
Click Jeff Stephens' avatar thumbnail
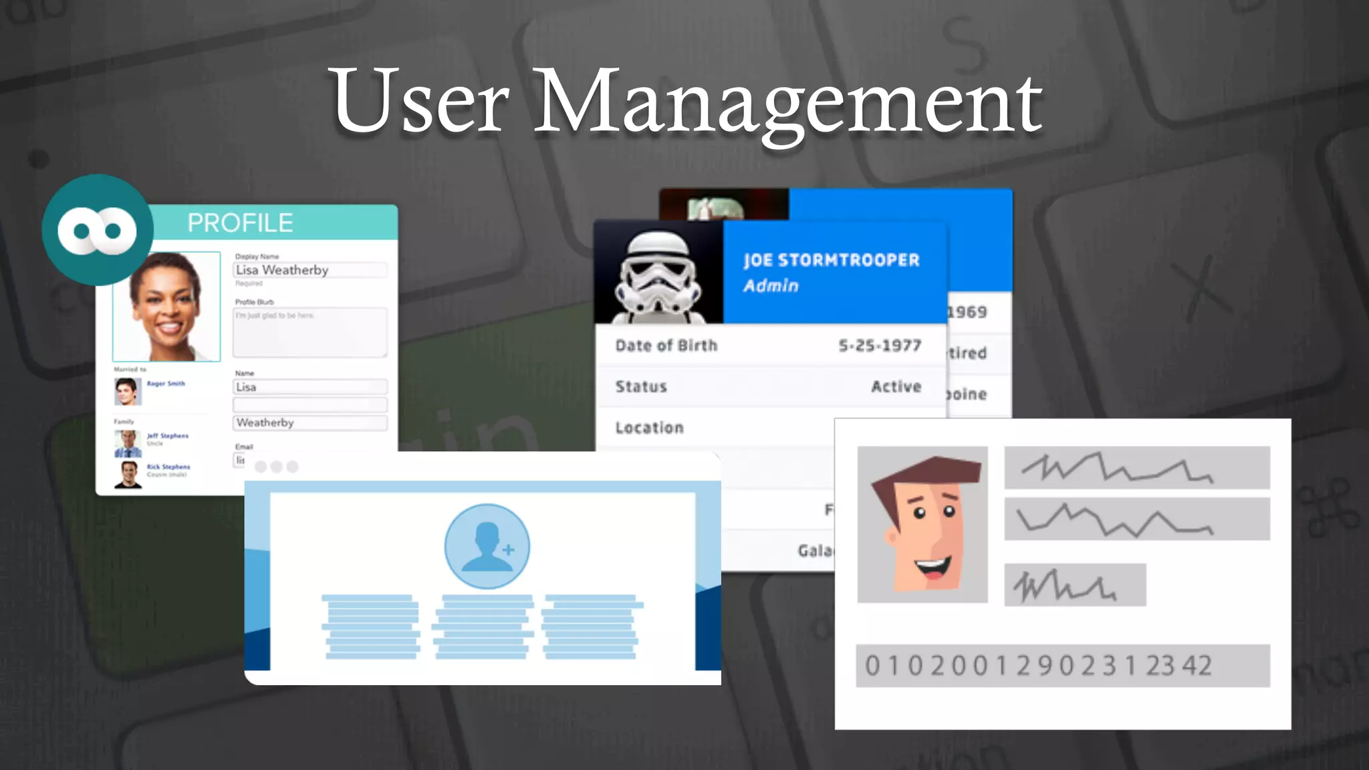pos(128,444)
